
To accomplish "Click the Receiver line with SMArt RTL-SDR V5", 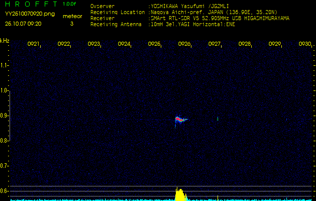I will (190, 19).
